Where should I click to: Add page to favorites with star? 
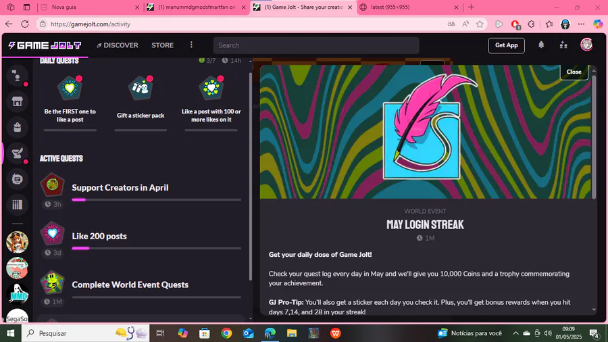pos(480,24)
